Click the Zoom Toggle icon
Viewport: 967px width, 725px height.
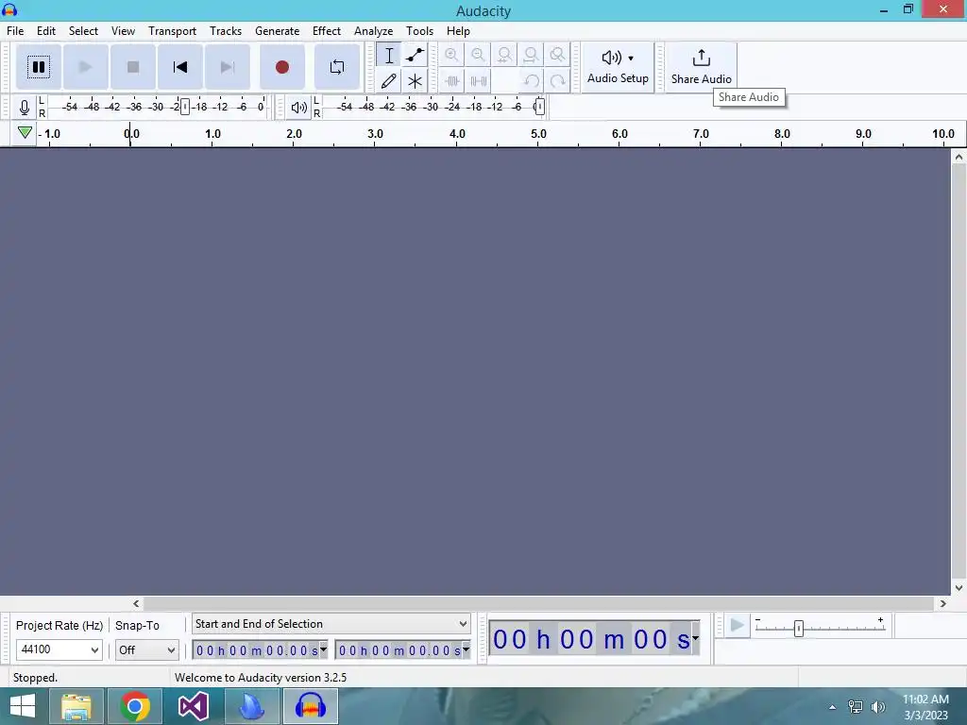557,55
